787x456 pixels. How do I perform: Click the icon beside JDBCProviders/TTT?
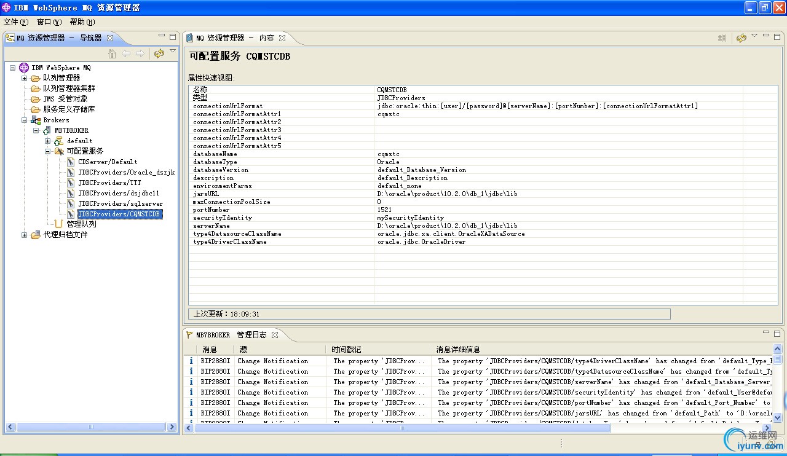click(x=71, y=183)
